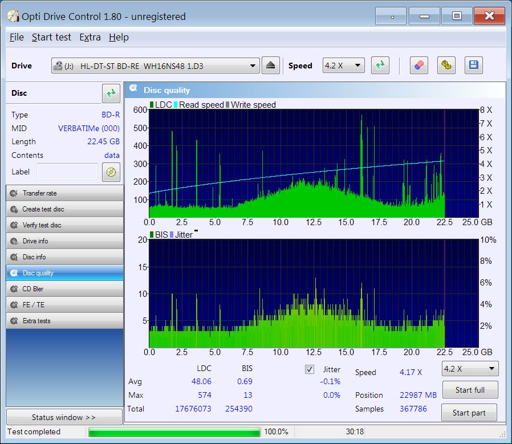
Task: Open the Start test menu
Action: click(x=51, y=37)
